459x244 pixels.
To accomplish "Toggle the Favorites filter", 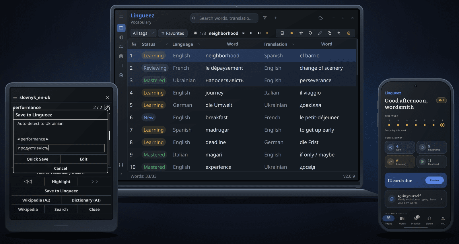I will [173, 33].
